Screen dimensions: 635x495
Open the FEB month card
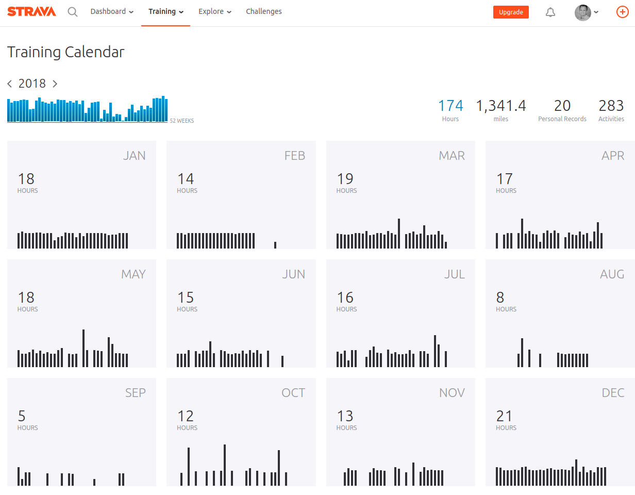pos(241,195)
